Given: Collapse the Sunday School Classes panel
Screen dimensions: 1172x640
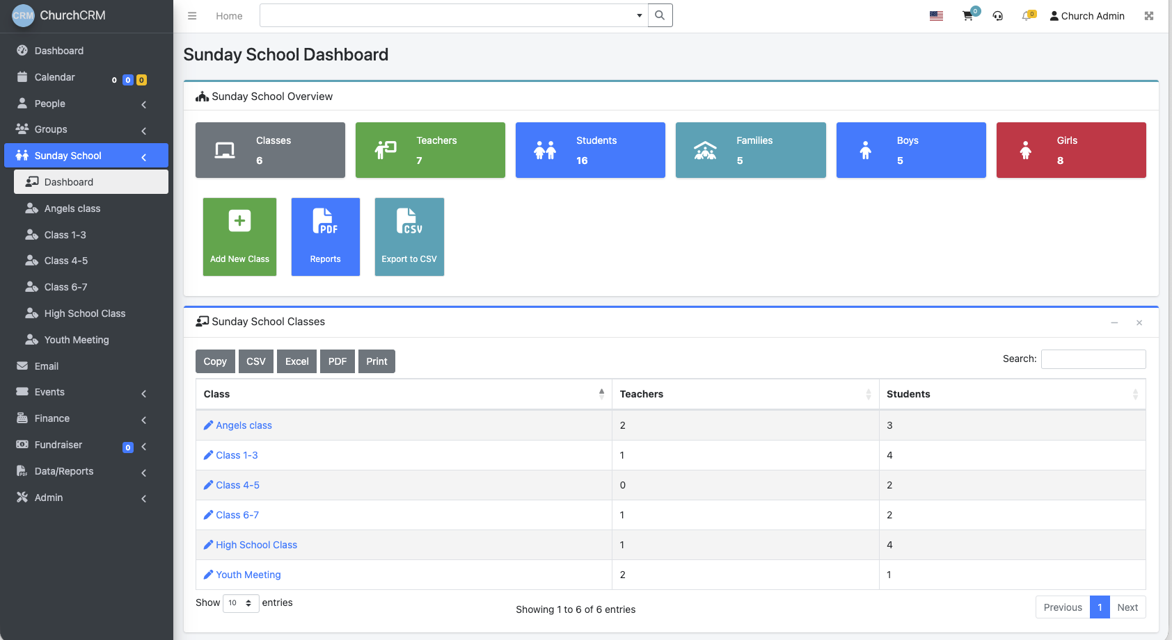Looking at the screenshot, I should coord(1114,322).
